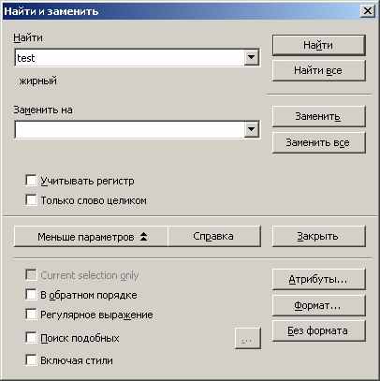Collapse options with Меньше параметров
The height and width of the screenshot is (381, 380).
91,237
